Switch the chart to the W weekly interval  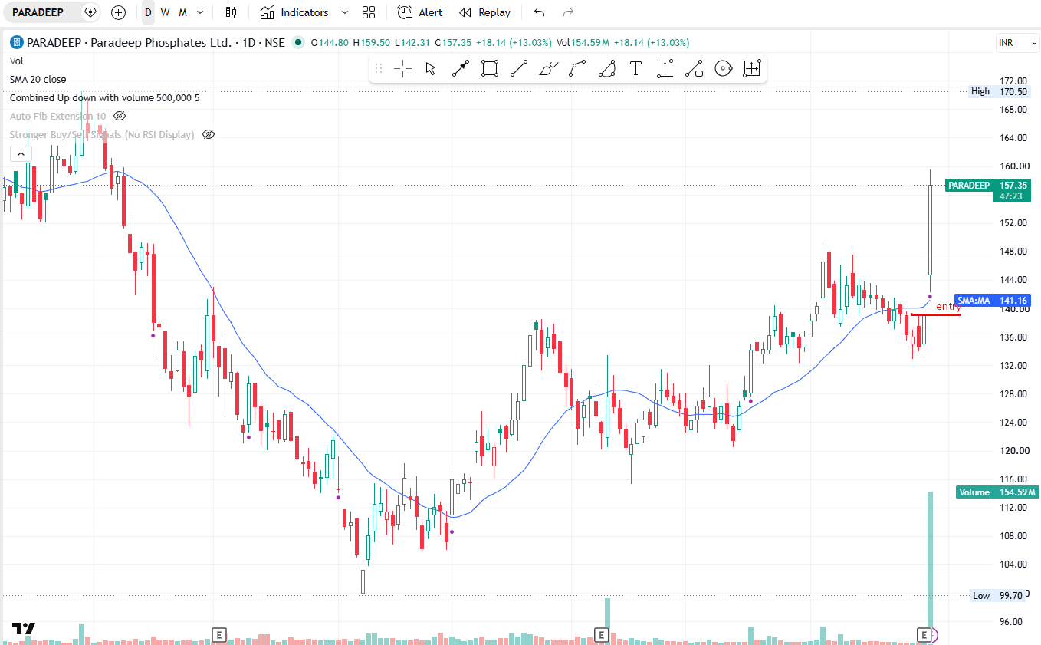click(165, 12)
